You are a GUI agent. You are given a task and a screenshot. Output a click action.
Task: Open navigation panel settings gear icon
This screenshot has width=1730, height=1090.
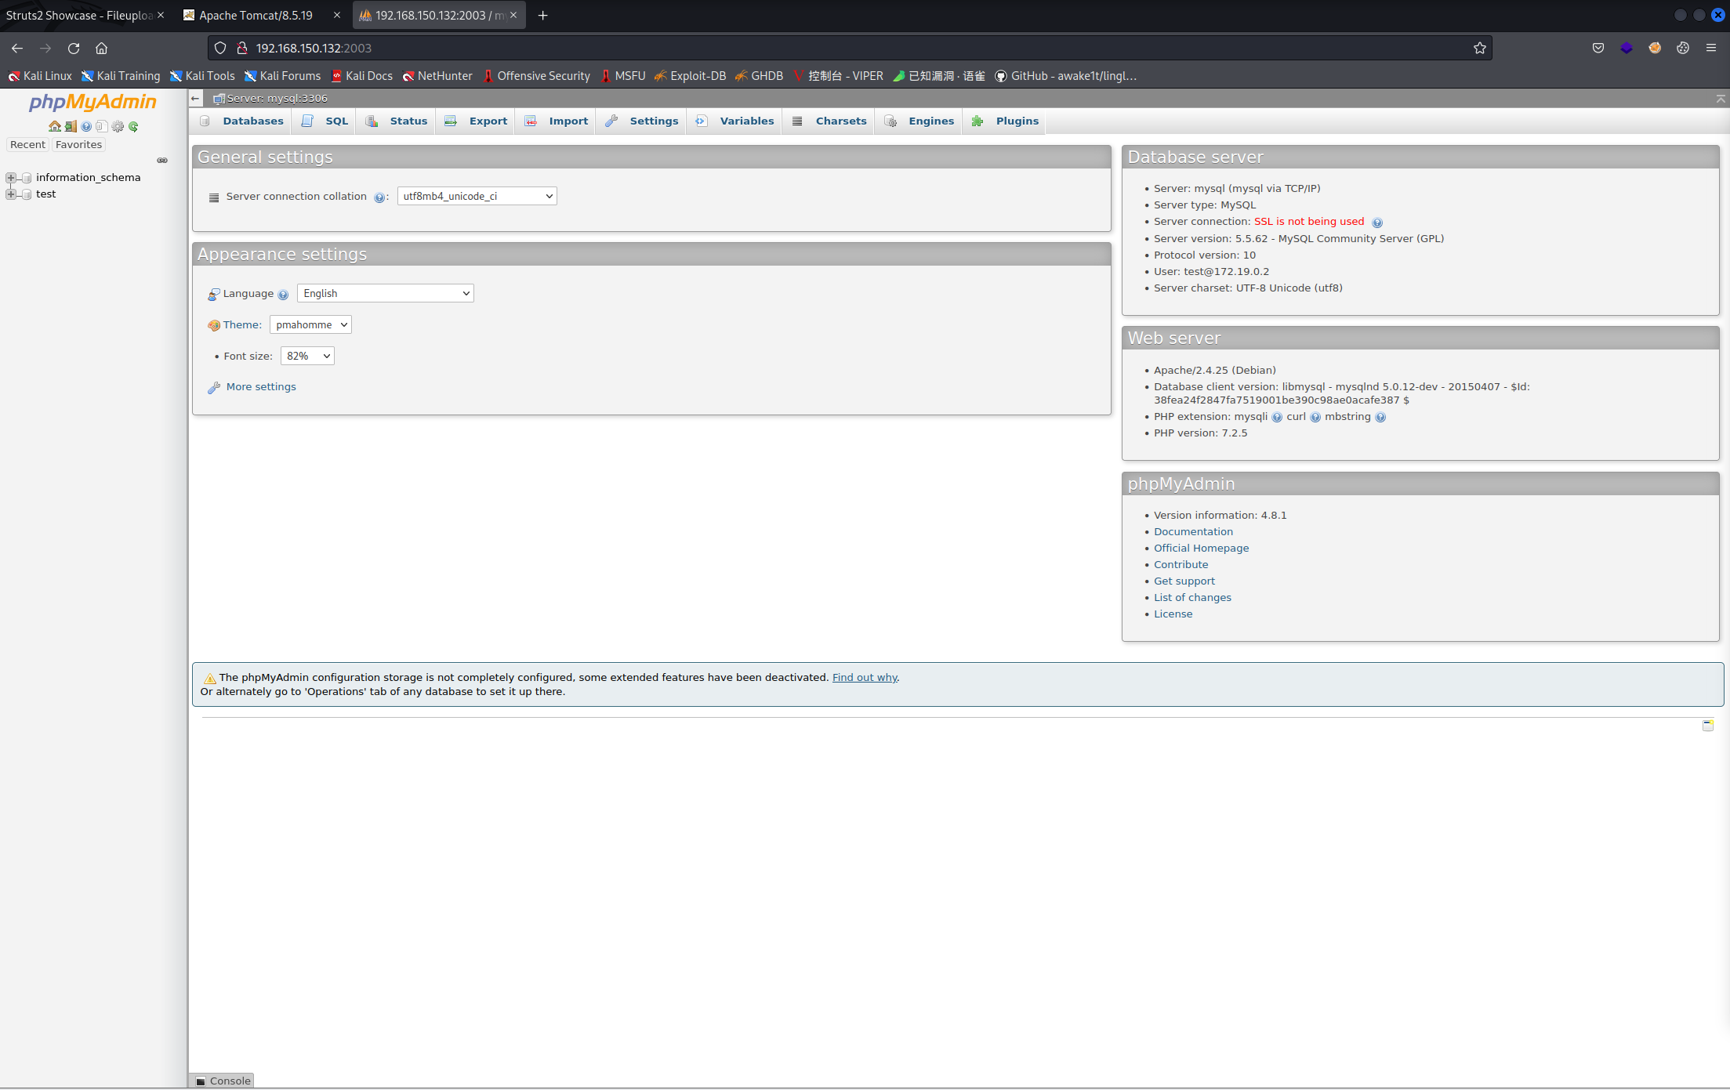click(x=118, y=126)
